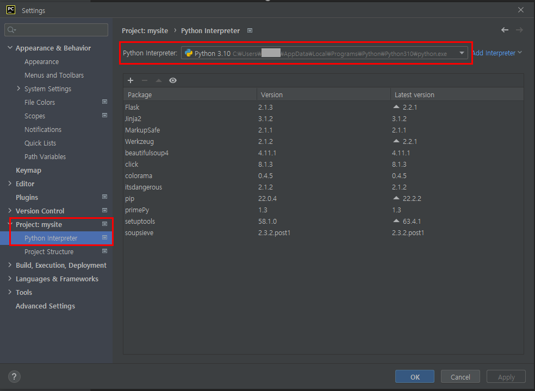Select Keymap settings

point(28,170)
